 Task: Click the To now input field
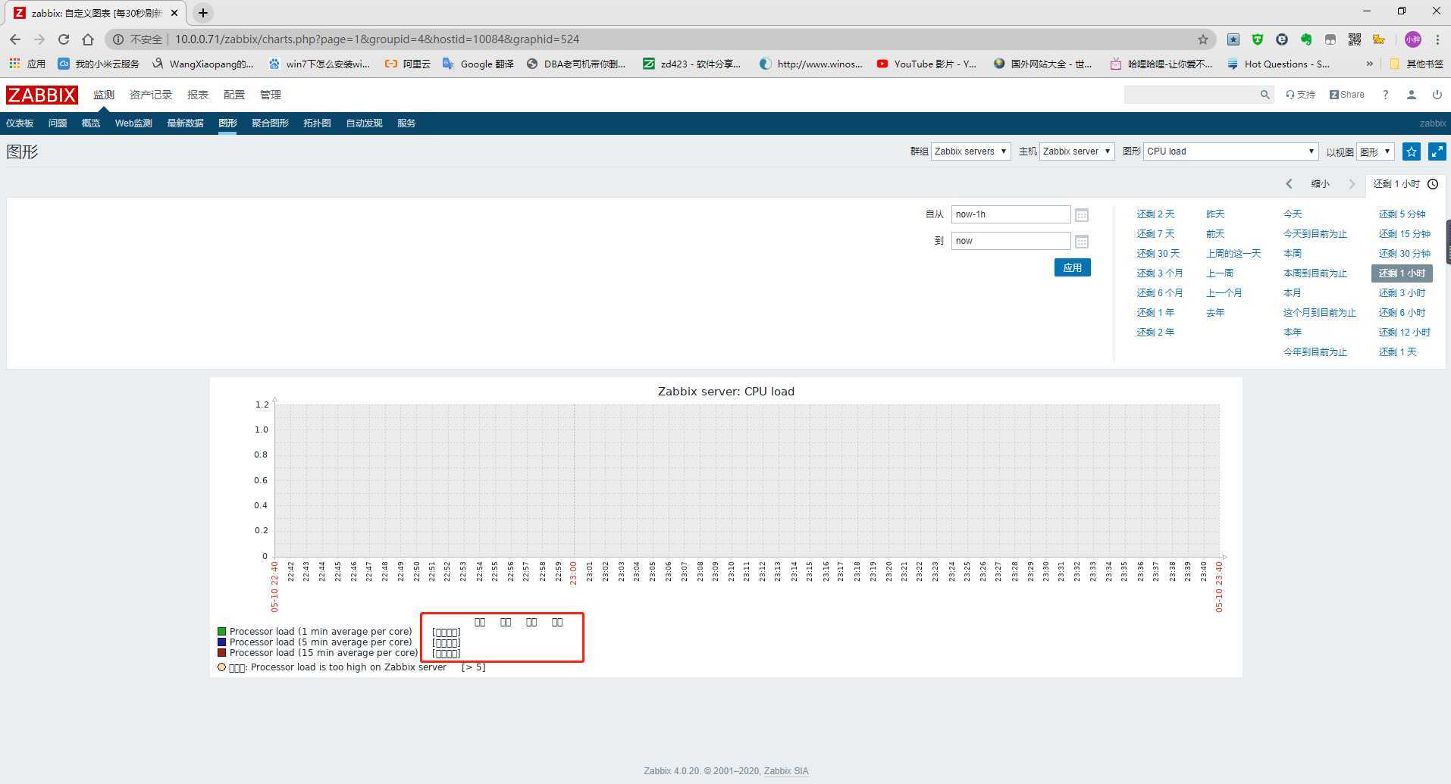(x=1011, y=241)
